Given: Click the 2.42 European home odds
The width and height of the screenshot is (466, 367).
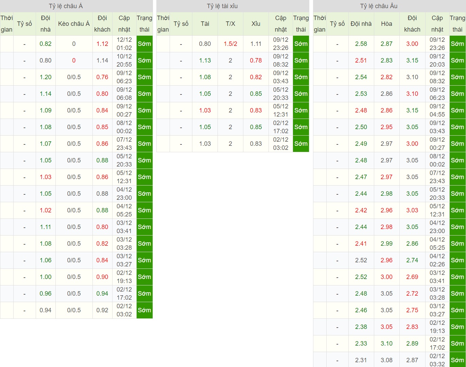Looking at the screenshot, I should pyautogui.click(x=361, y=210).
